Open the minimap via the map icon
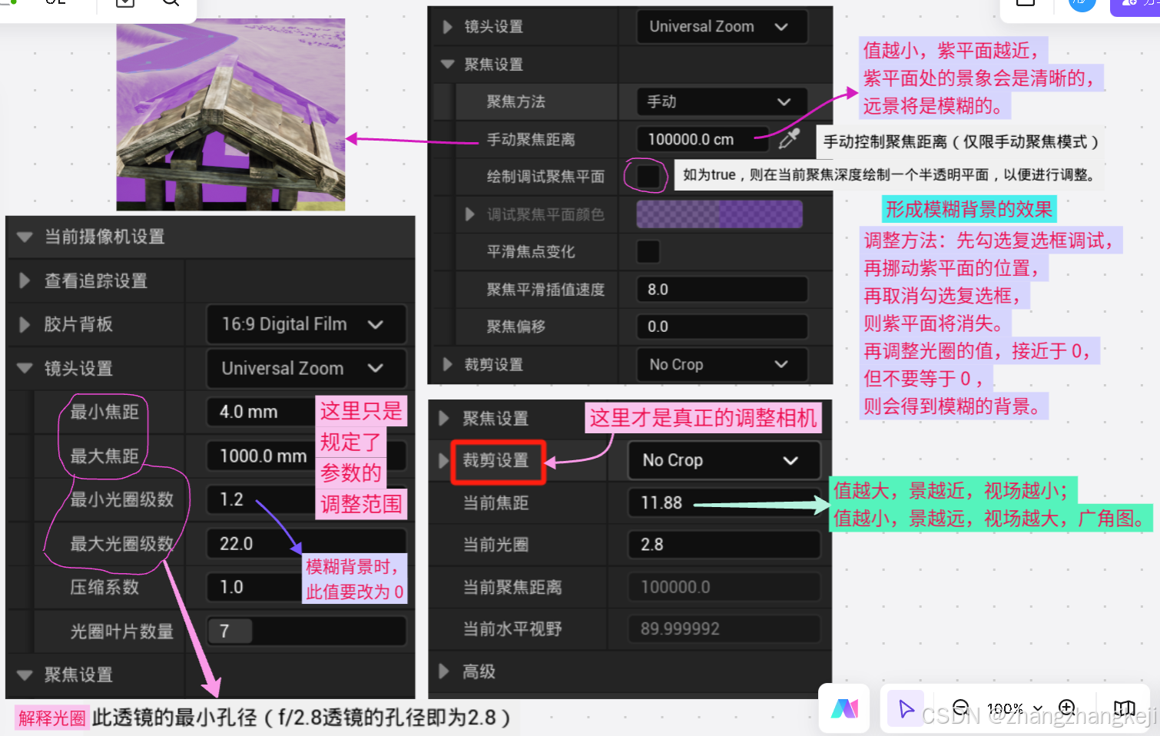This screenshot has height=736, width=1160. click(x=1124, y=708)
